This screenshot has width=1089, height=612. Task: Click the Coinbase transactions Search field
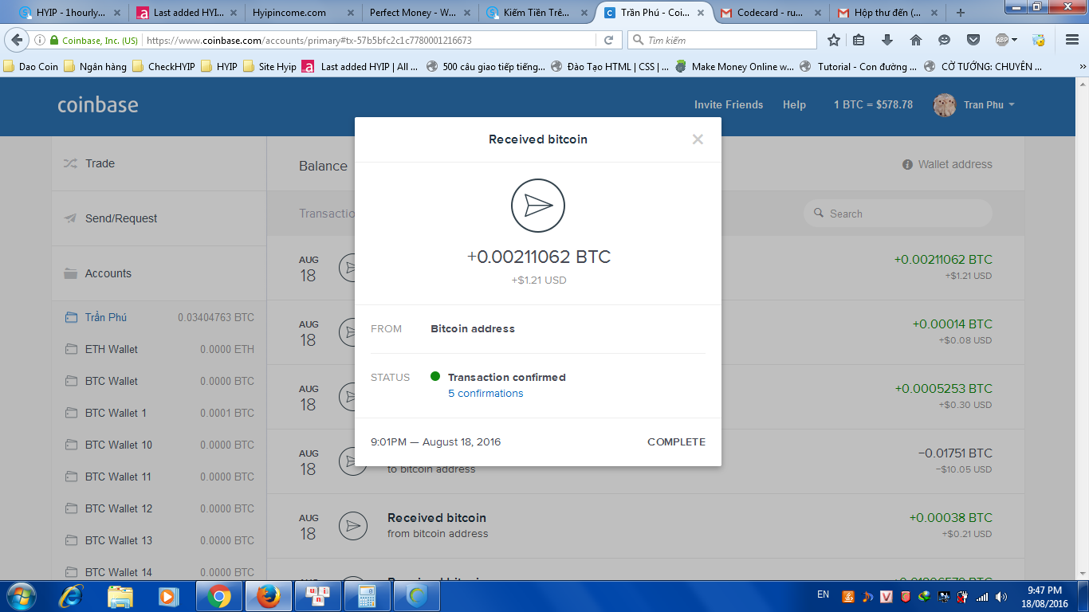(x=898, y=214)
